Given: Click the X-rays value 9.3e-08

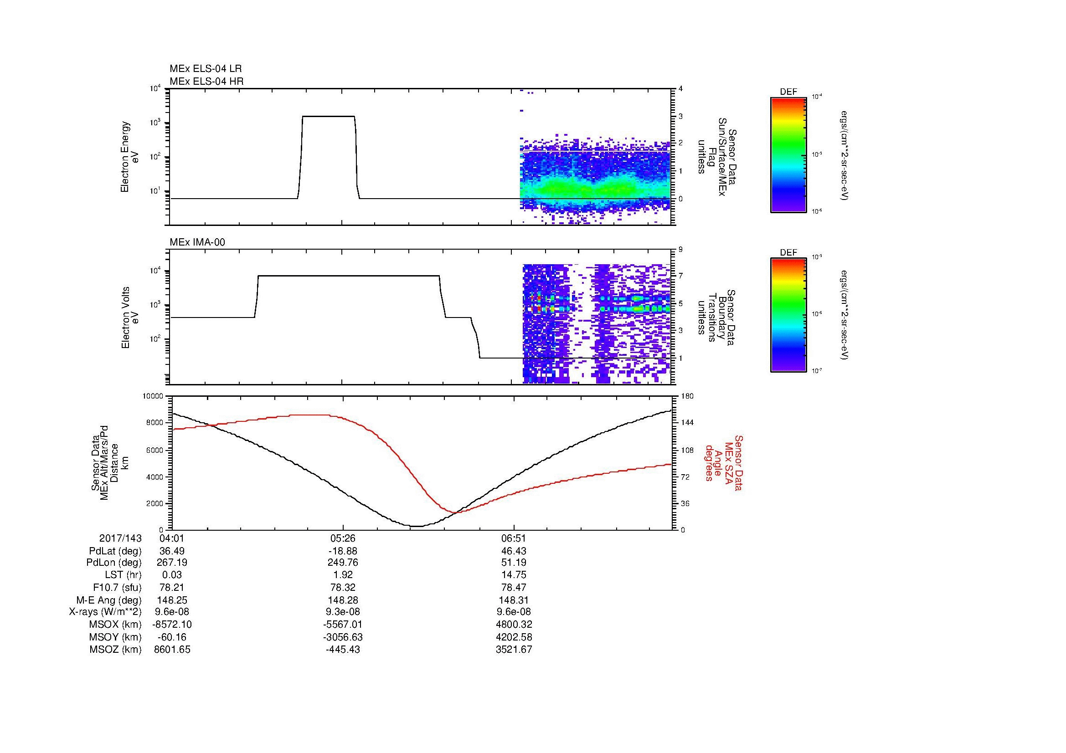Looking at the screenshot, I should coord(343,612).
